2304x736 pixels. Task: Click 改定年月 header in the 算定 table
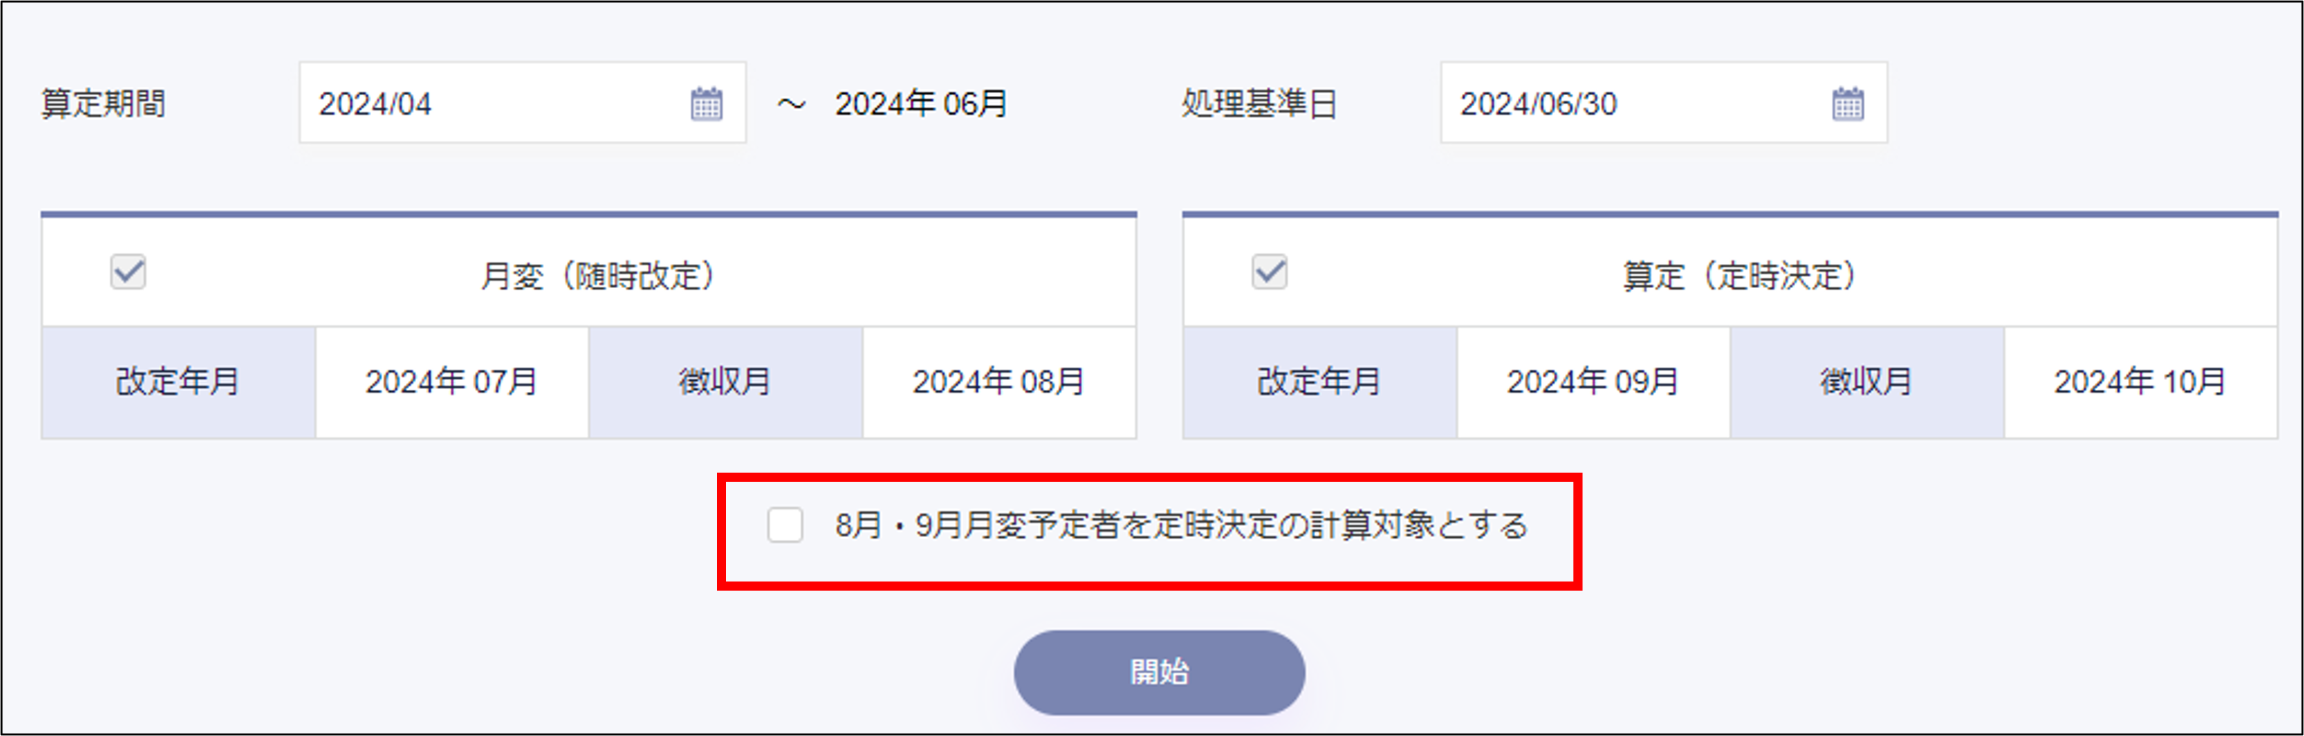point(1319,382)
